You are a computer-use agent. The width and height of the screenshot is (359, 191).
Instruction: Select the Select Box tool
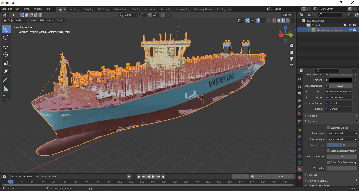pyautogui.click(x=6, y=29)
